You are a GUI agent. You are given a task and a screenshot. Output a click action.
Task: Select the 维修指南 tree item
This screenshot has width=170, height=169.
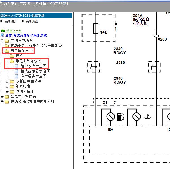pyautogui.click(x=23, y=86)
